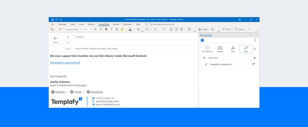Switch to the Review tab
Viewport: 308px width, 127px height.
116,24
